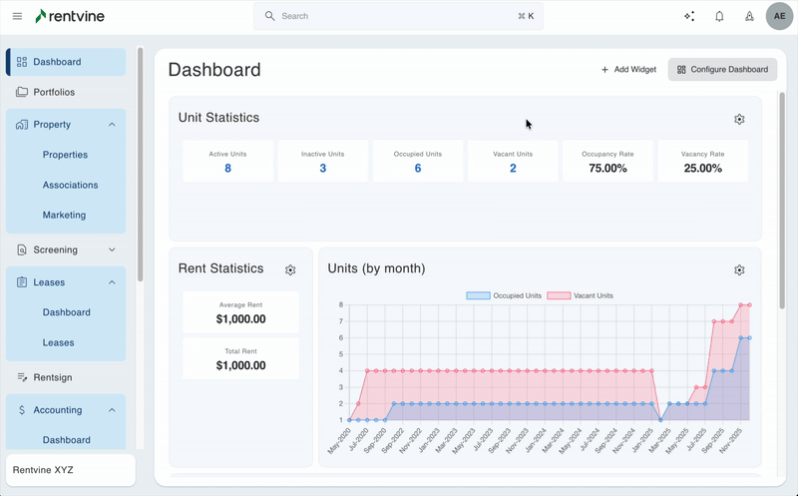The height and width of the screenshot is (496, 798).
Task: Click the rocket icon in header
Action: tap(749, 16)
